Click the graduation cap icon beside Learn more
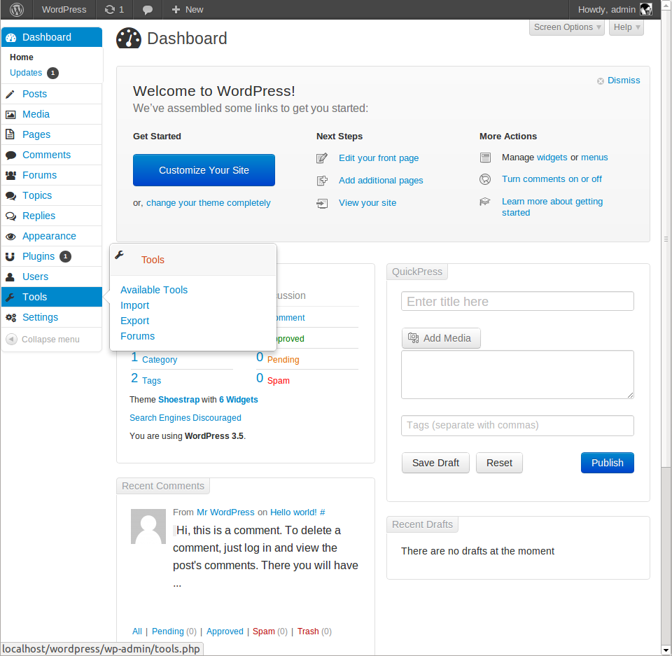 [x=484, y=201]
